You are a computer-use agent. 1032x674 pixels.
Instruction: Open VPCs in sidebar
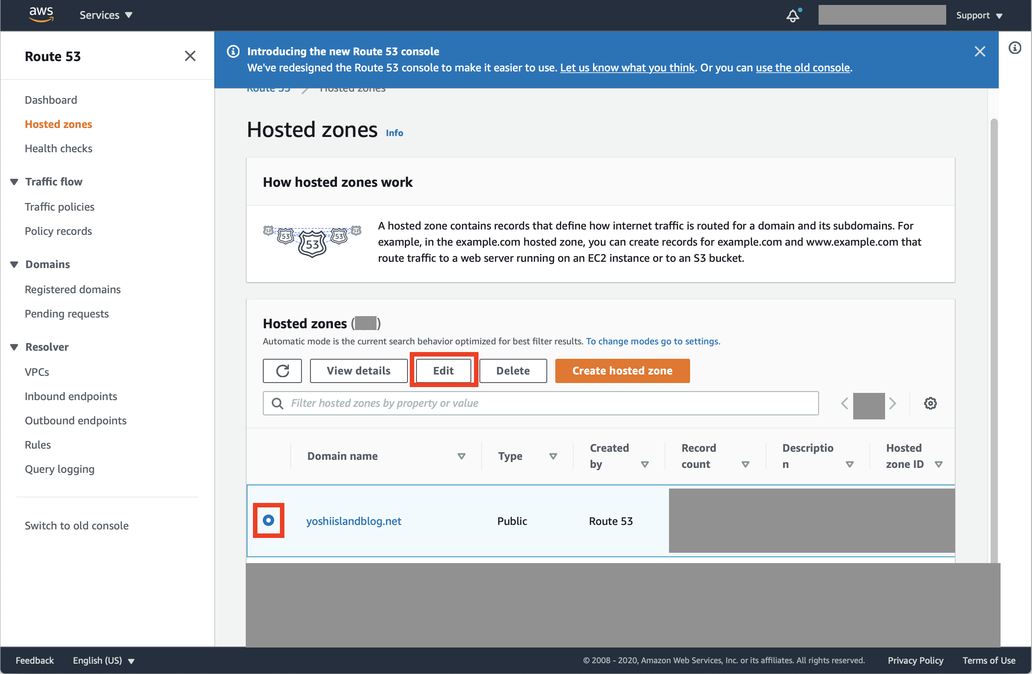37,372
